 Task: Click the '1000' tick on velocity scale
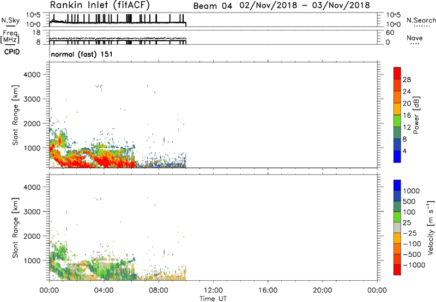tap(411, 191)
